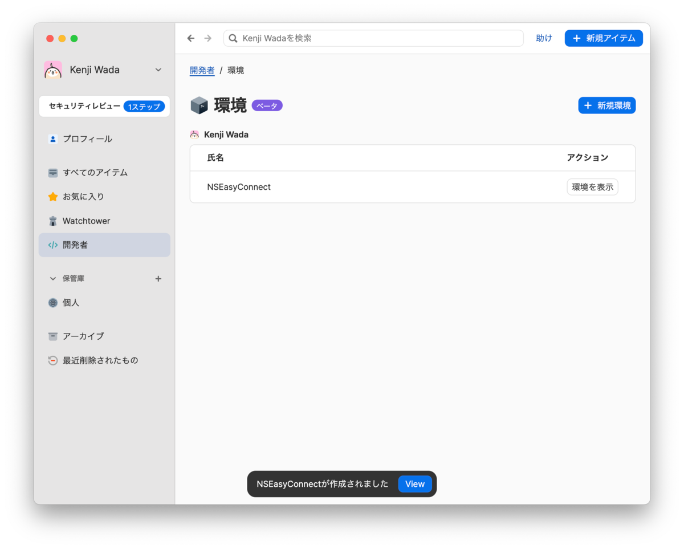Go forward with the right arrow icon

(208, 38)
